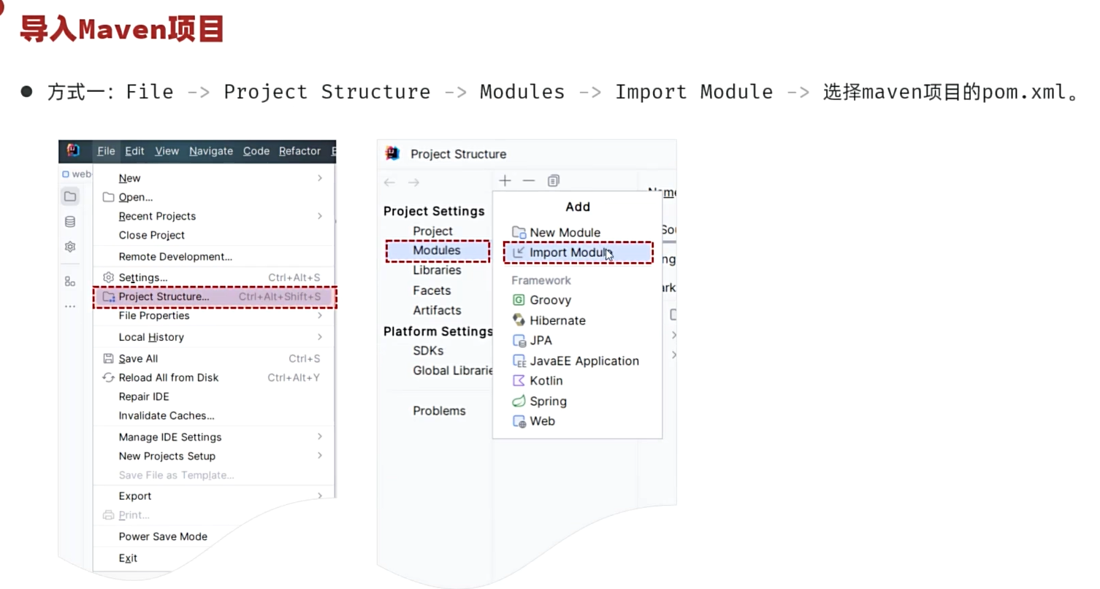This screenshot has width=1100, height=589.
Task: Expand Manage IDE Settings submenu arrow
Action: (320, 436)
